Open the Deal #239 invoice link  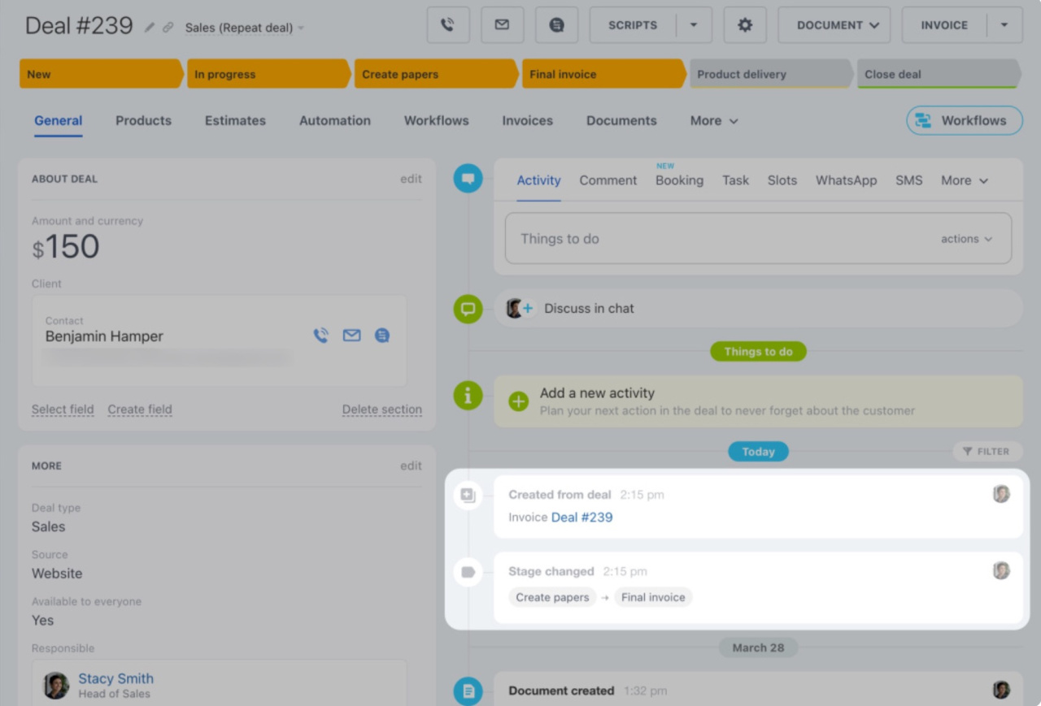[581, 518]
